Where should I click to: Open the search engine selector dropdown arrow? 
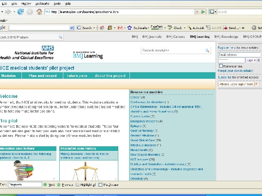[x=215, y=12]
